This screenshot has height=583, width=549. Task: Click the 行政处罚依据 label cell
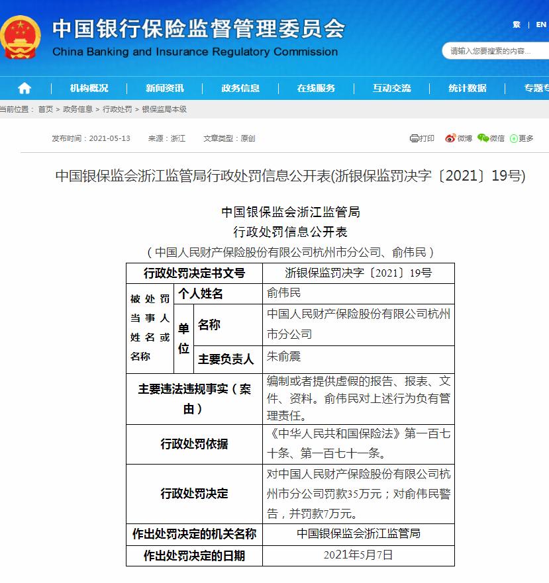pyautogui.click(x=194, y=444)
